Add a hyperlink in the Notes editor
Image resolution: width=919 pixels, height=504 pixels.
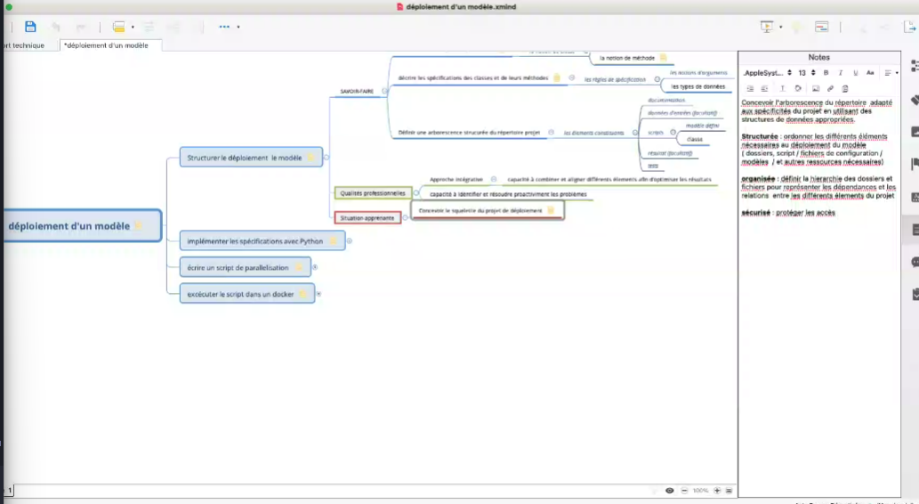click(x=830, y=88)
